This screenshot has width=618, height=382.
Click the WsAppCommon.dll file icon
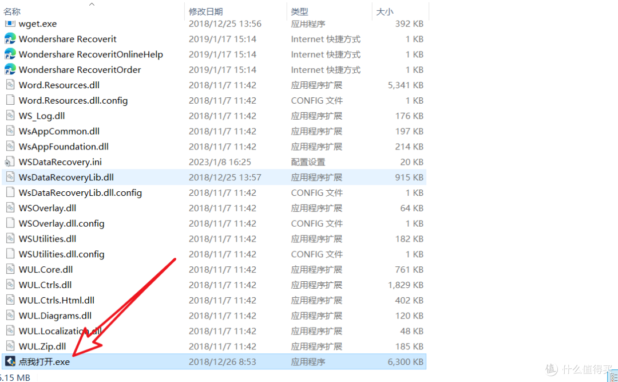pyautogui.click(x=10, y=131)
